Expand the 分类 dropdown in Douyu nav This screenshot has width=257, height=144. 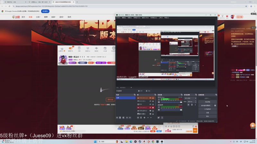38,17
